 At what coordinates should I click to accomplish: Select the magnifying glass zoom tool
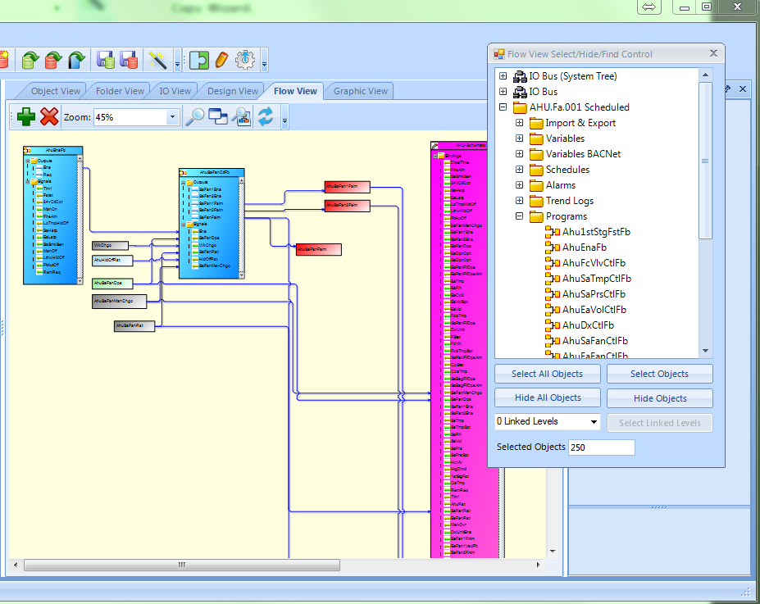click(x=195, y=116)
